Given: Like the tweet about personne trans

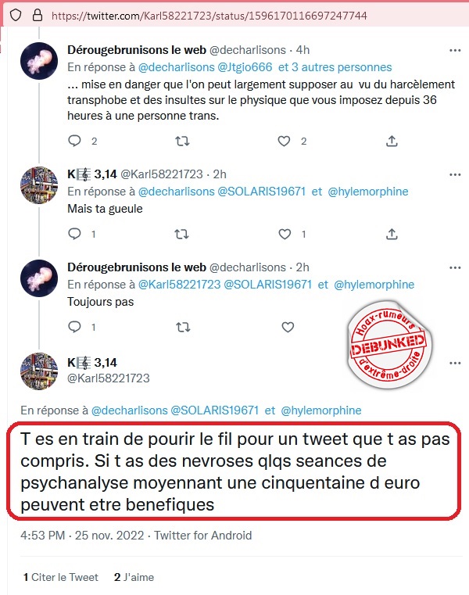Looking at the screenshot, I should click(x=284, y=142).
